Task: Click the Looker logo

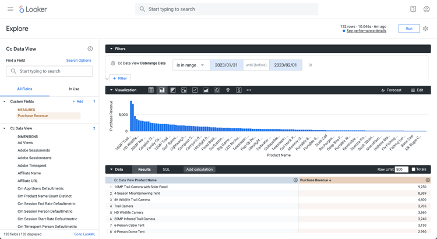Action: pos(33,9)
